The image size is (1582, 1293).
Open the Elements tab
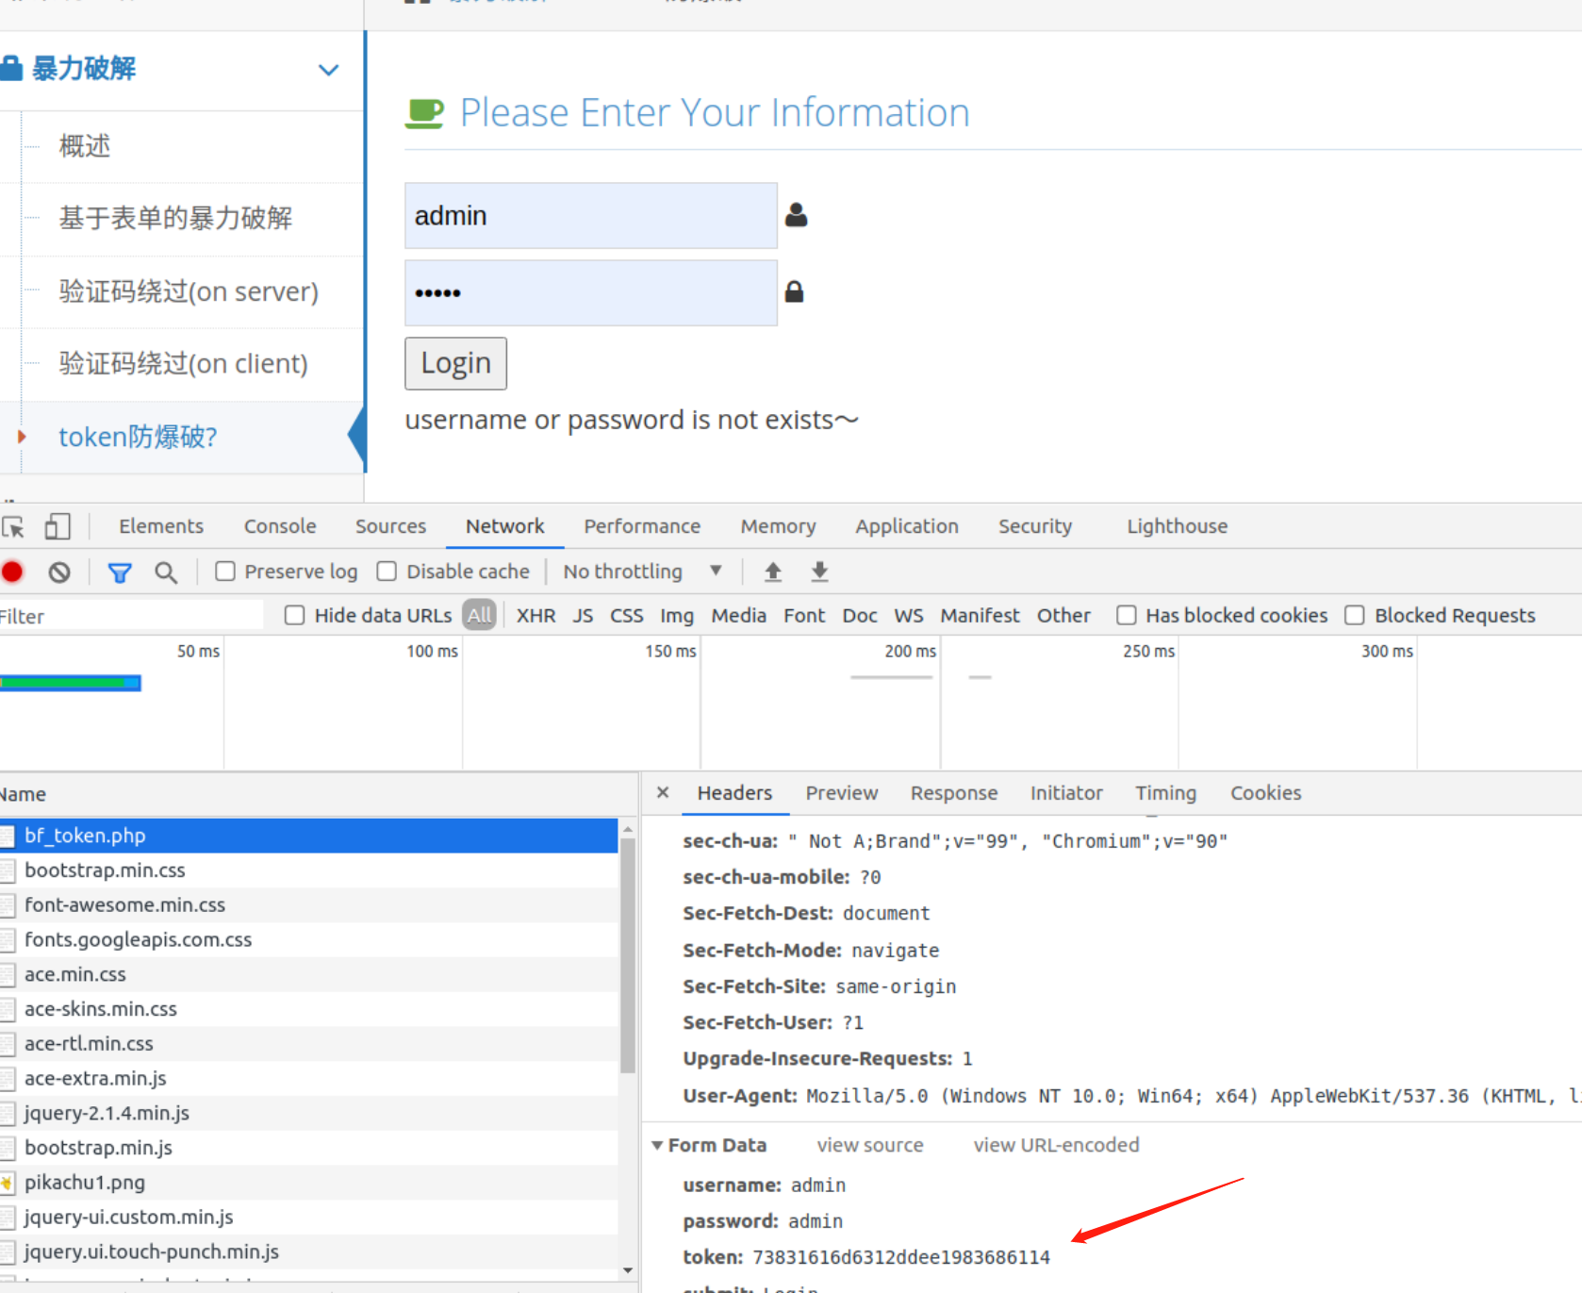161,526
